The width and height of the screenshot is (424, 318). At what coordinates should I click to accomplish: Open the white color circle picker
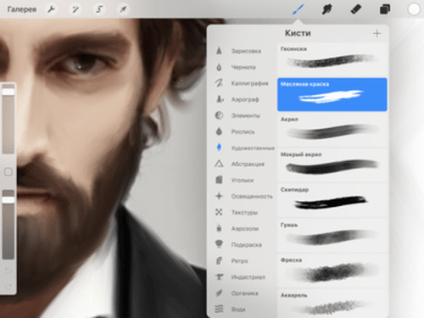coord(414,9)
